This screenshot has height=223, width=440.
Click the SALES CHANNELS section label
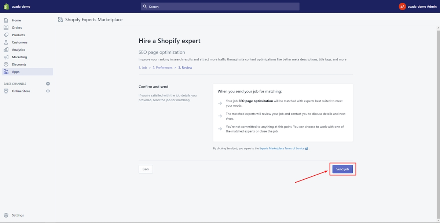[15, 84]
